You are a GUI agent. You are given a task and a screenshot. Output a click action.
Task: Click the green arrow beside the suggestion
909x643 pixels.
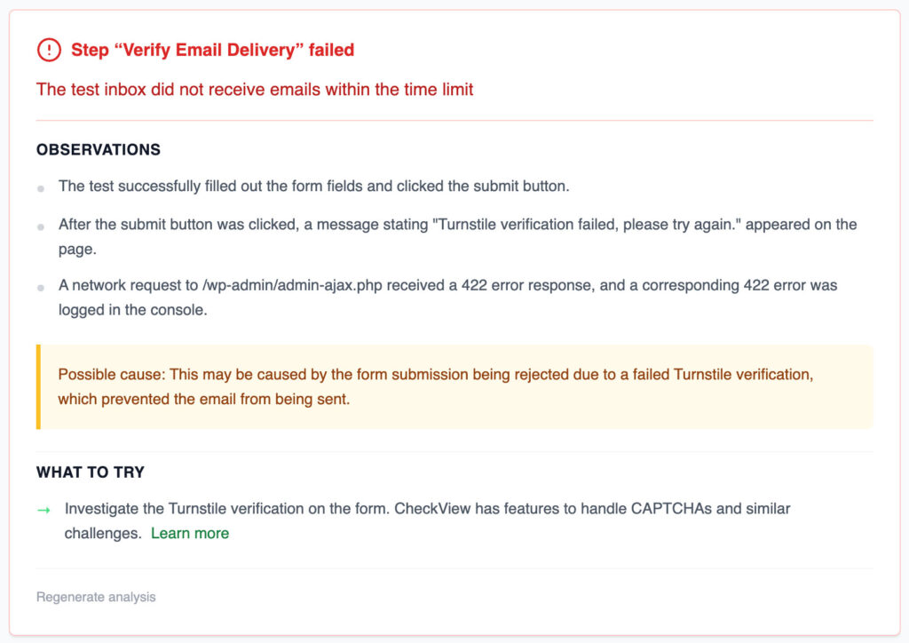point(43,510)
